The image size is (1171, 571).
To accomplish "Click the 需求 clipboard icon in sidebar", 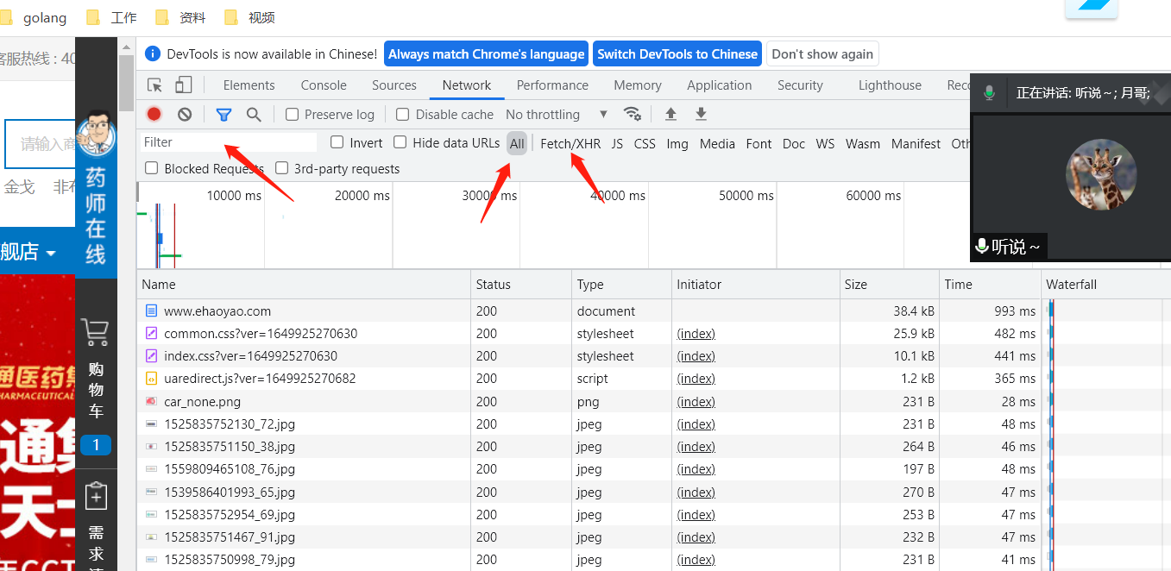I will (x=96, y=497).
